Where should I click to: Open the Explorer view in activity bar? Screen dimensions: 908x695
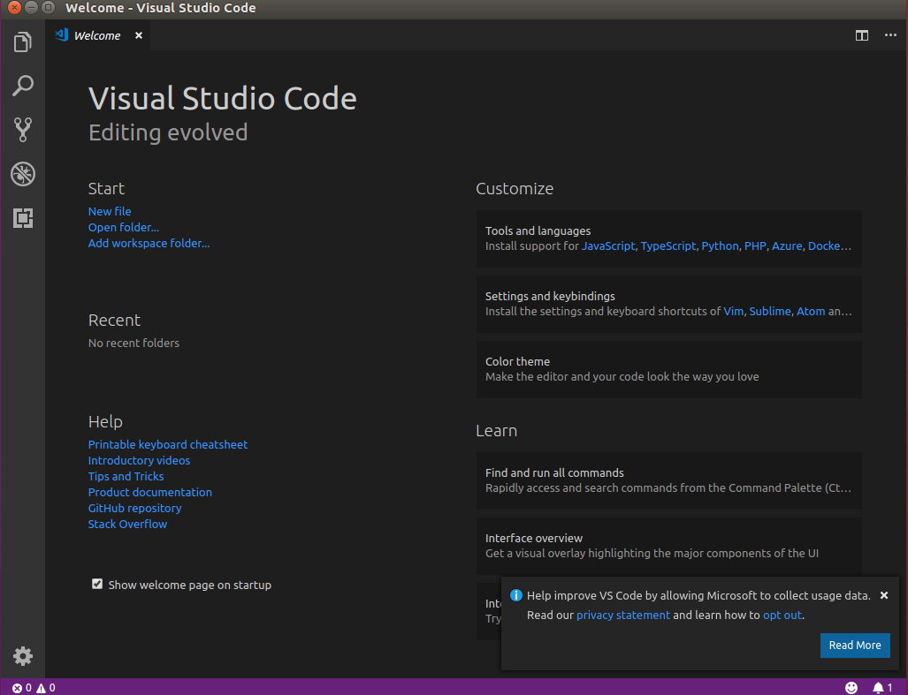click(x=23, y=42)
